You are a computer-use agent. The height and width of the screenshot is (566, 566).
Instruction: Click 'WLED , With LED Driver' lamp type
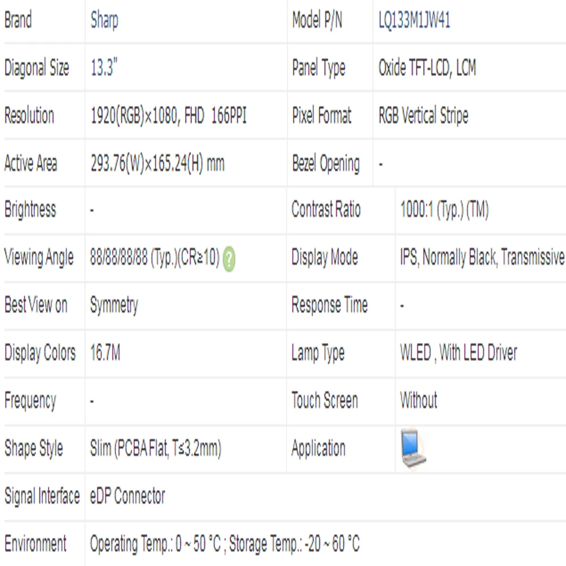(x=458, y=352)
